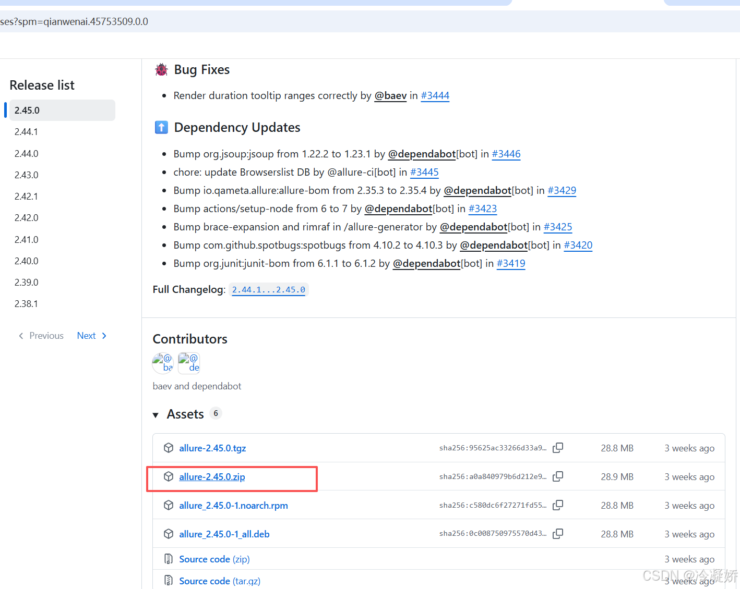Open pull request #3420
740x589 pixels.
578,245
